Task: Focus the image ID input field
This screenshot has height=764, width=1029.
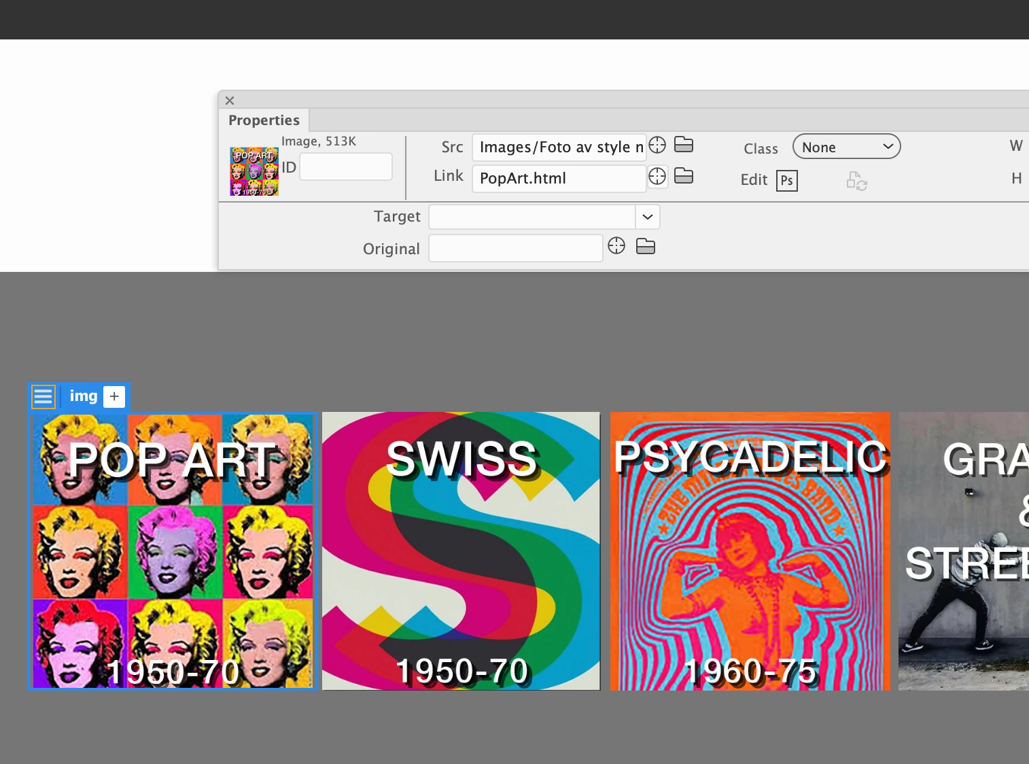Action: pos(346,167)
